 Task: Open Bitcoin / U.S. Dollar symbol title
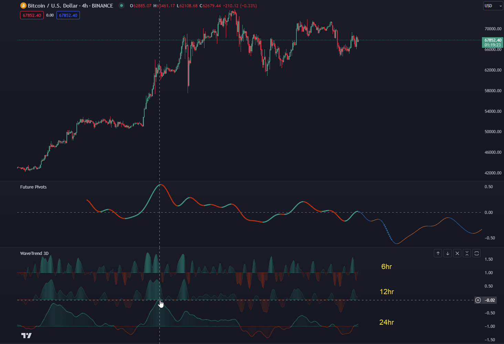point(70,6)
